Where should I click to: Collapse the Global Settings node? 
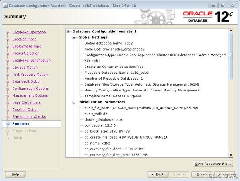click(74, 37)
